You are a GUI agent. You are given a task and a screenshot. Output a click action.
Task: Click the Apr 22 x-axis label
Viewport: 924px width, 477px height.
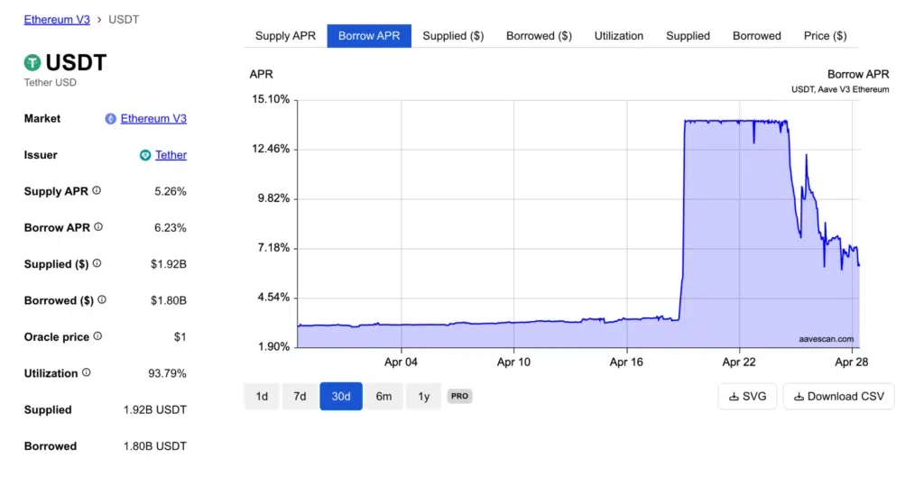739,362
